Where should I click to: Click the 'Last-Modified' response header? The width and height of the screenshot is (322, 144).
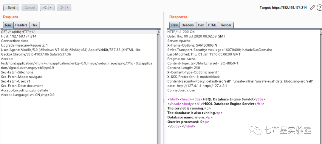click(204, 54)
